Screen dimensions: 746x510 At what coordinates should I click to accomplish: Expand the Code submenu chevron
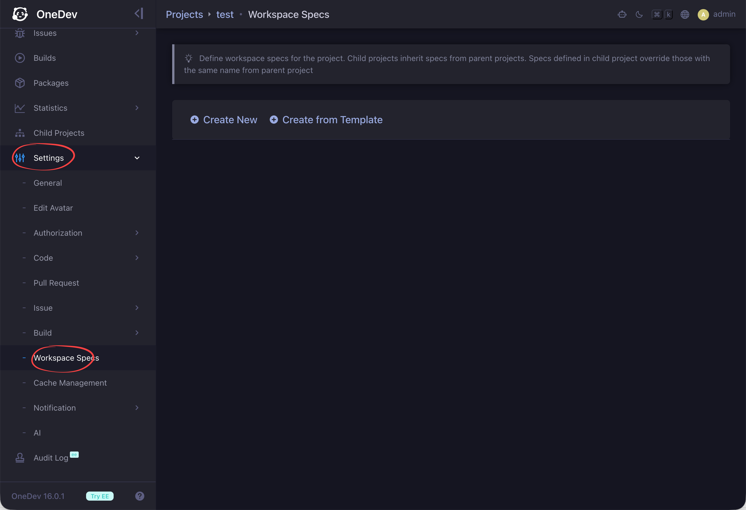tap(137, 258)
